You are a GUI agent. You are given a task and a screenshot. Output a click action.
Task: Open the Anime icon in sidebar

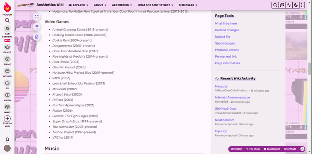[7, 59]
